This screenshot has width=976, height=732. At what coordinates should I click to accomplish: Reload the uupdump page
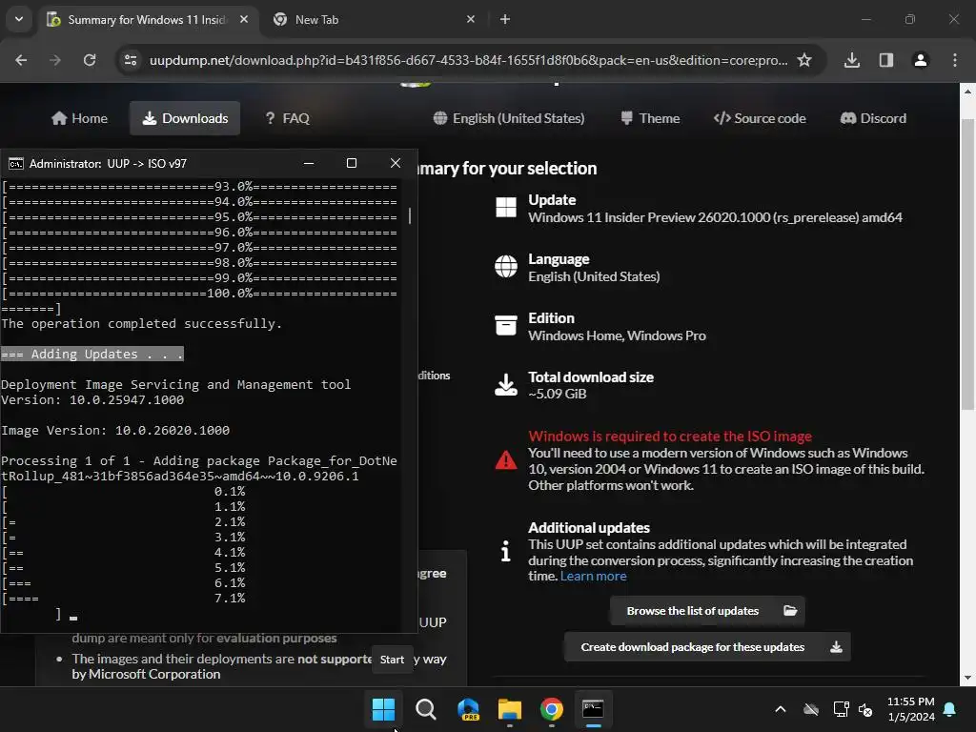click(x=90, y=60)
